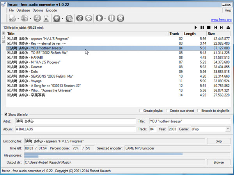Screen dimensions: 234x175
Task: Click the add audio files toolbar icon
Action: pyautogui.click(x=12, y=18)
